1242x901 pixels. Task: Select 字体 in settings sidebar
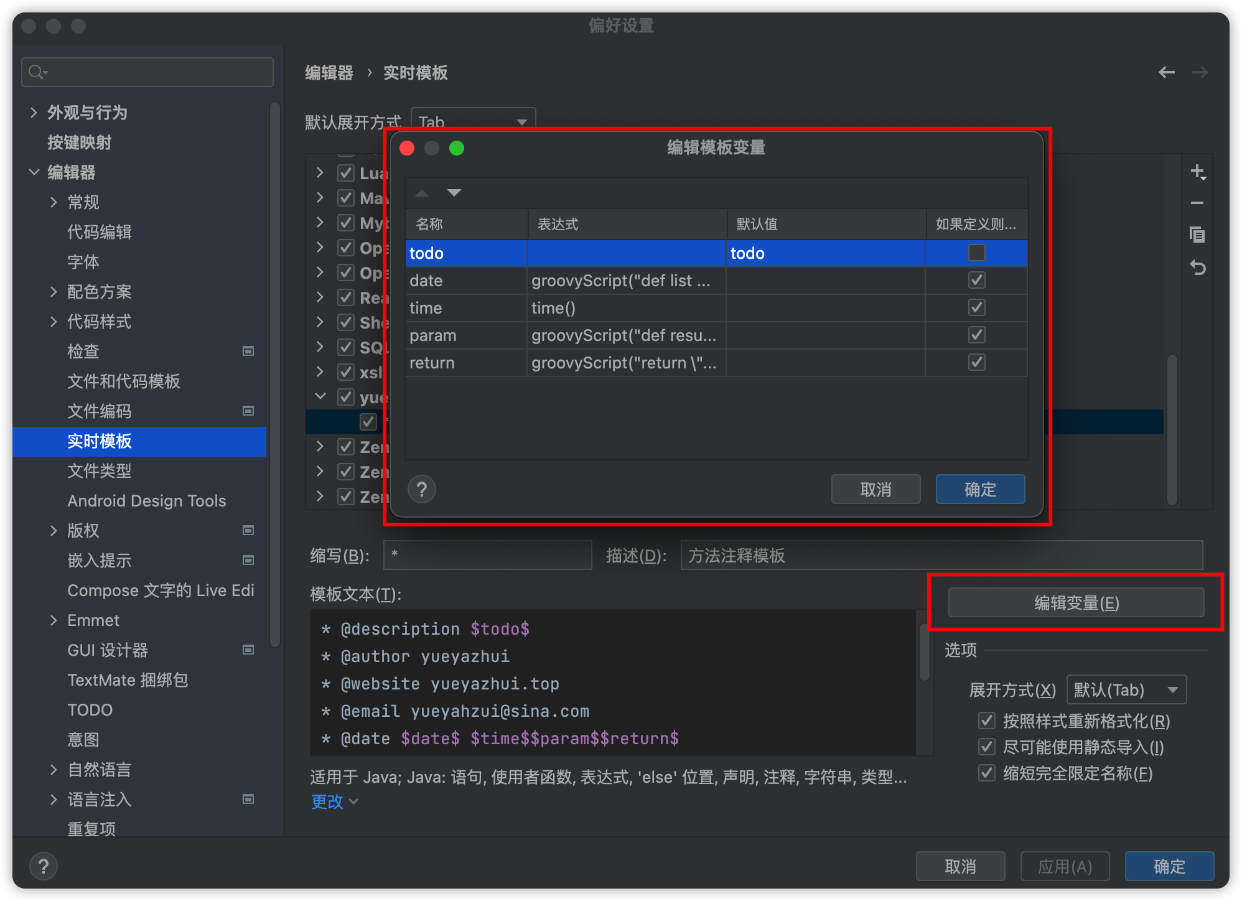[83, 262]
